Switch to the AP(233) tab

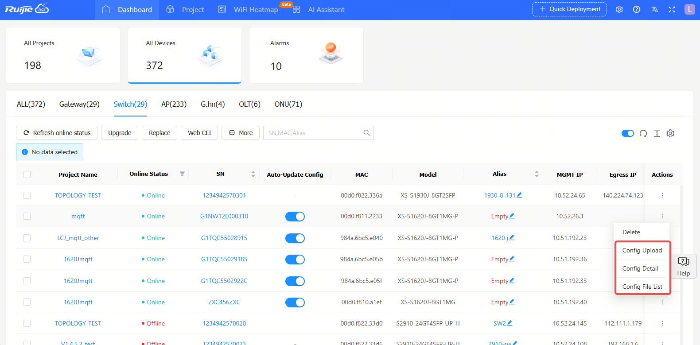(174, 104)
